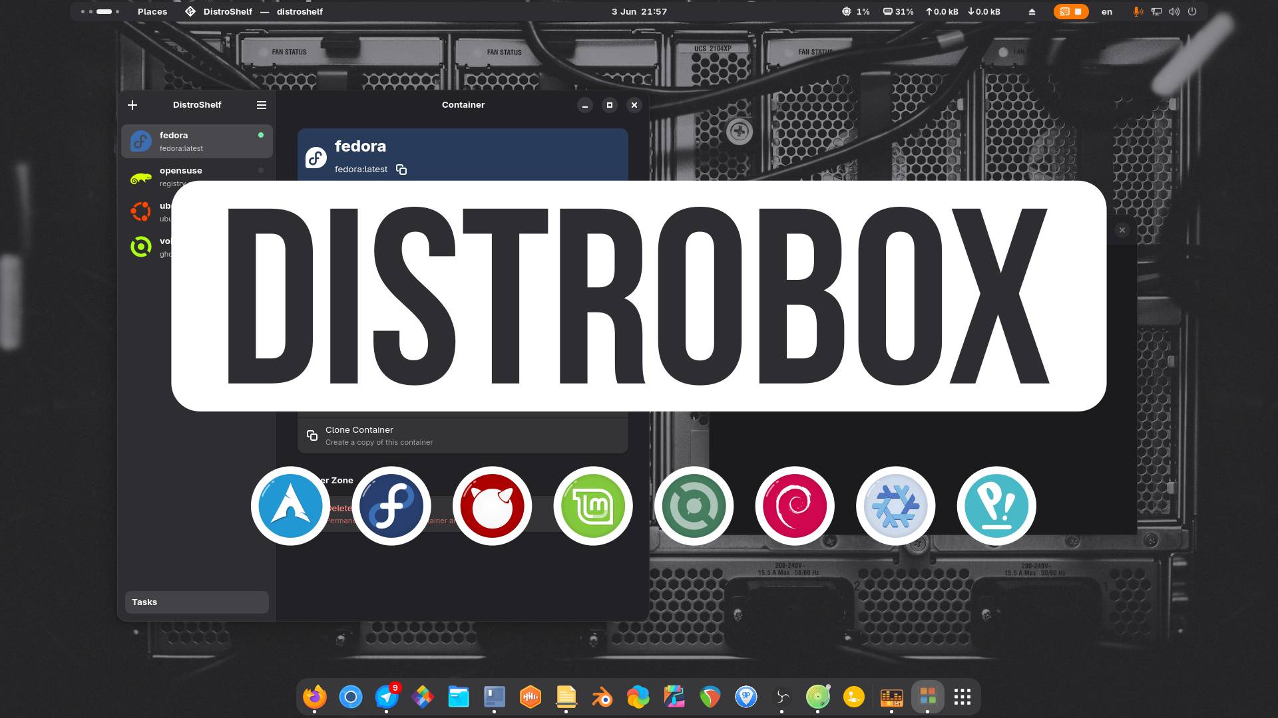
Task: Click the eject removable media icon in top bar
Action: point(1032,11)
